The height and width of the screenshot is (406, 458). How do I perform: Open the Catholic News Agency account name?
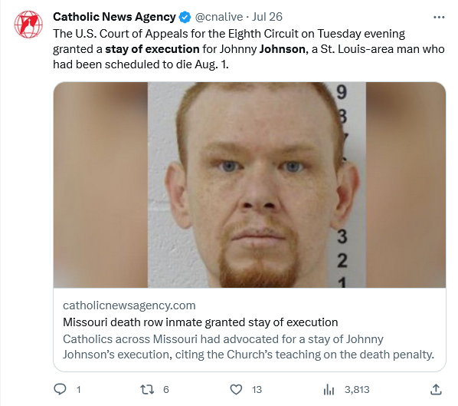(x=114, y=17)
